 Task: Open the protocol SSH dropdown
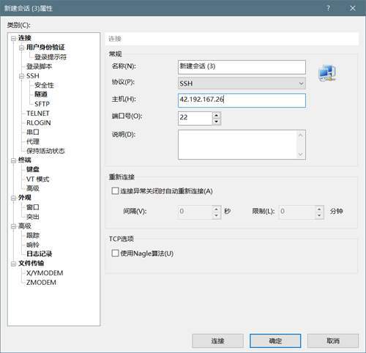click(242, 83)
